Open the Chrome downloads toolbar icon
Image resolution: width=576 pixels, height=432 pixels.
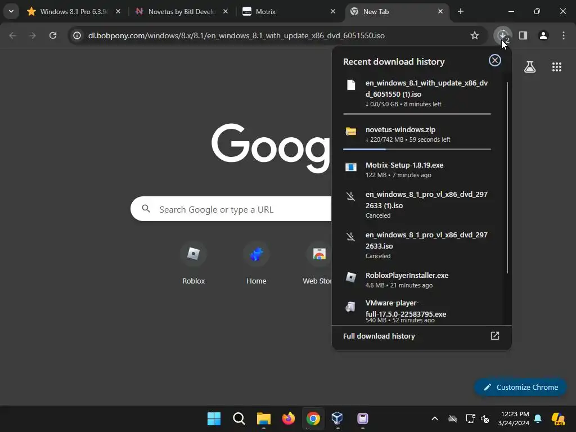(x=503, y=35)
